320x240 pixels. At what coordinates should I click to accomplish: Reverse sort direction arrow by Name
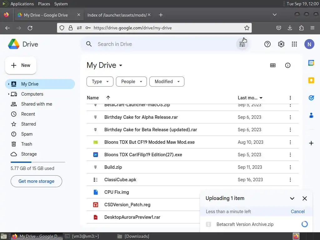coord(108,98)
